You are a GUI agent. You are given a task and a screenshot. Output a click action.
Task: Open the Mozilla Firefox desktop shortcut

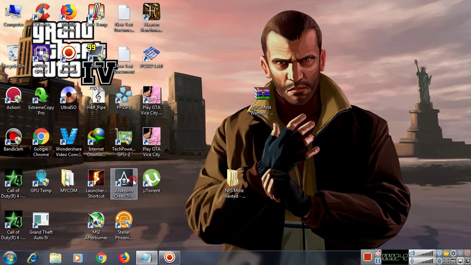(69, 18)
